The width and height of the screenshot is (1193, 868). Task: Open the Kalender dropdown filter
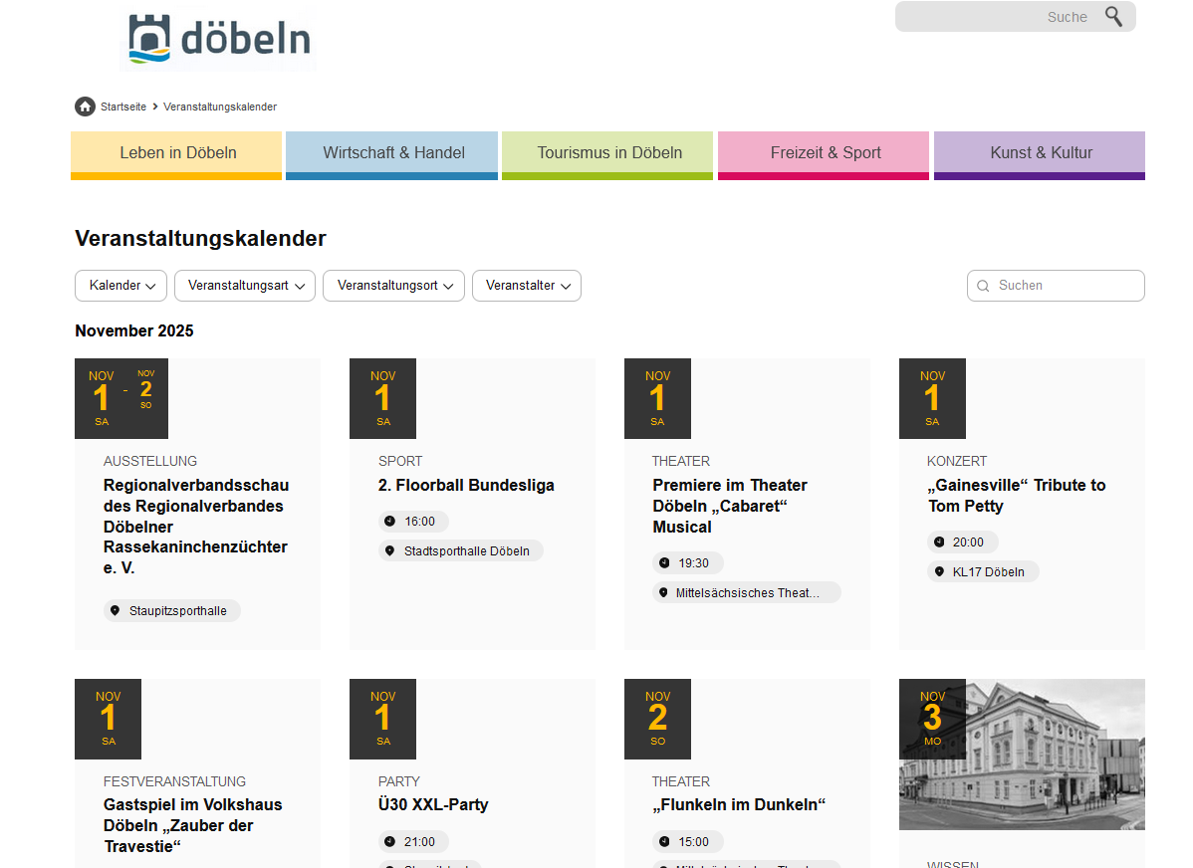(120, 286)
